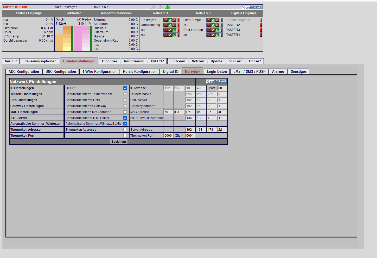
Task: Toggle Benutzerdefinierte Teilnetzmaske checkbox
Action: [125, 94]
